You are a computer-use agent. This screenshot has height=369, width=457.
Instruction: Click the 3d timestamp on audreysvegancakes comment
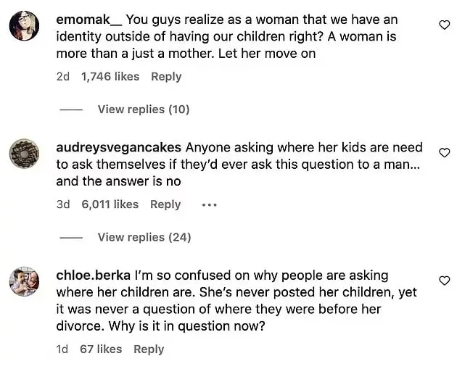point(63,204)
